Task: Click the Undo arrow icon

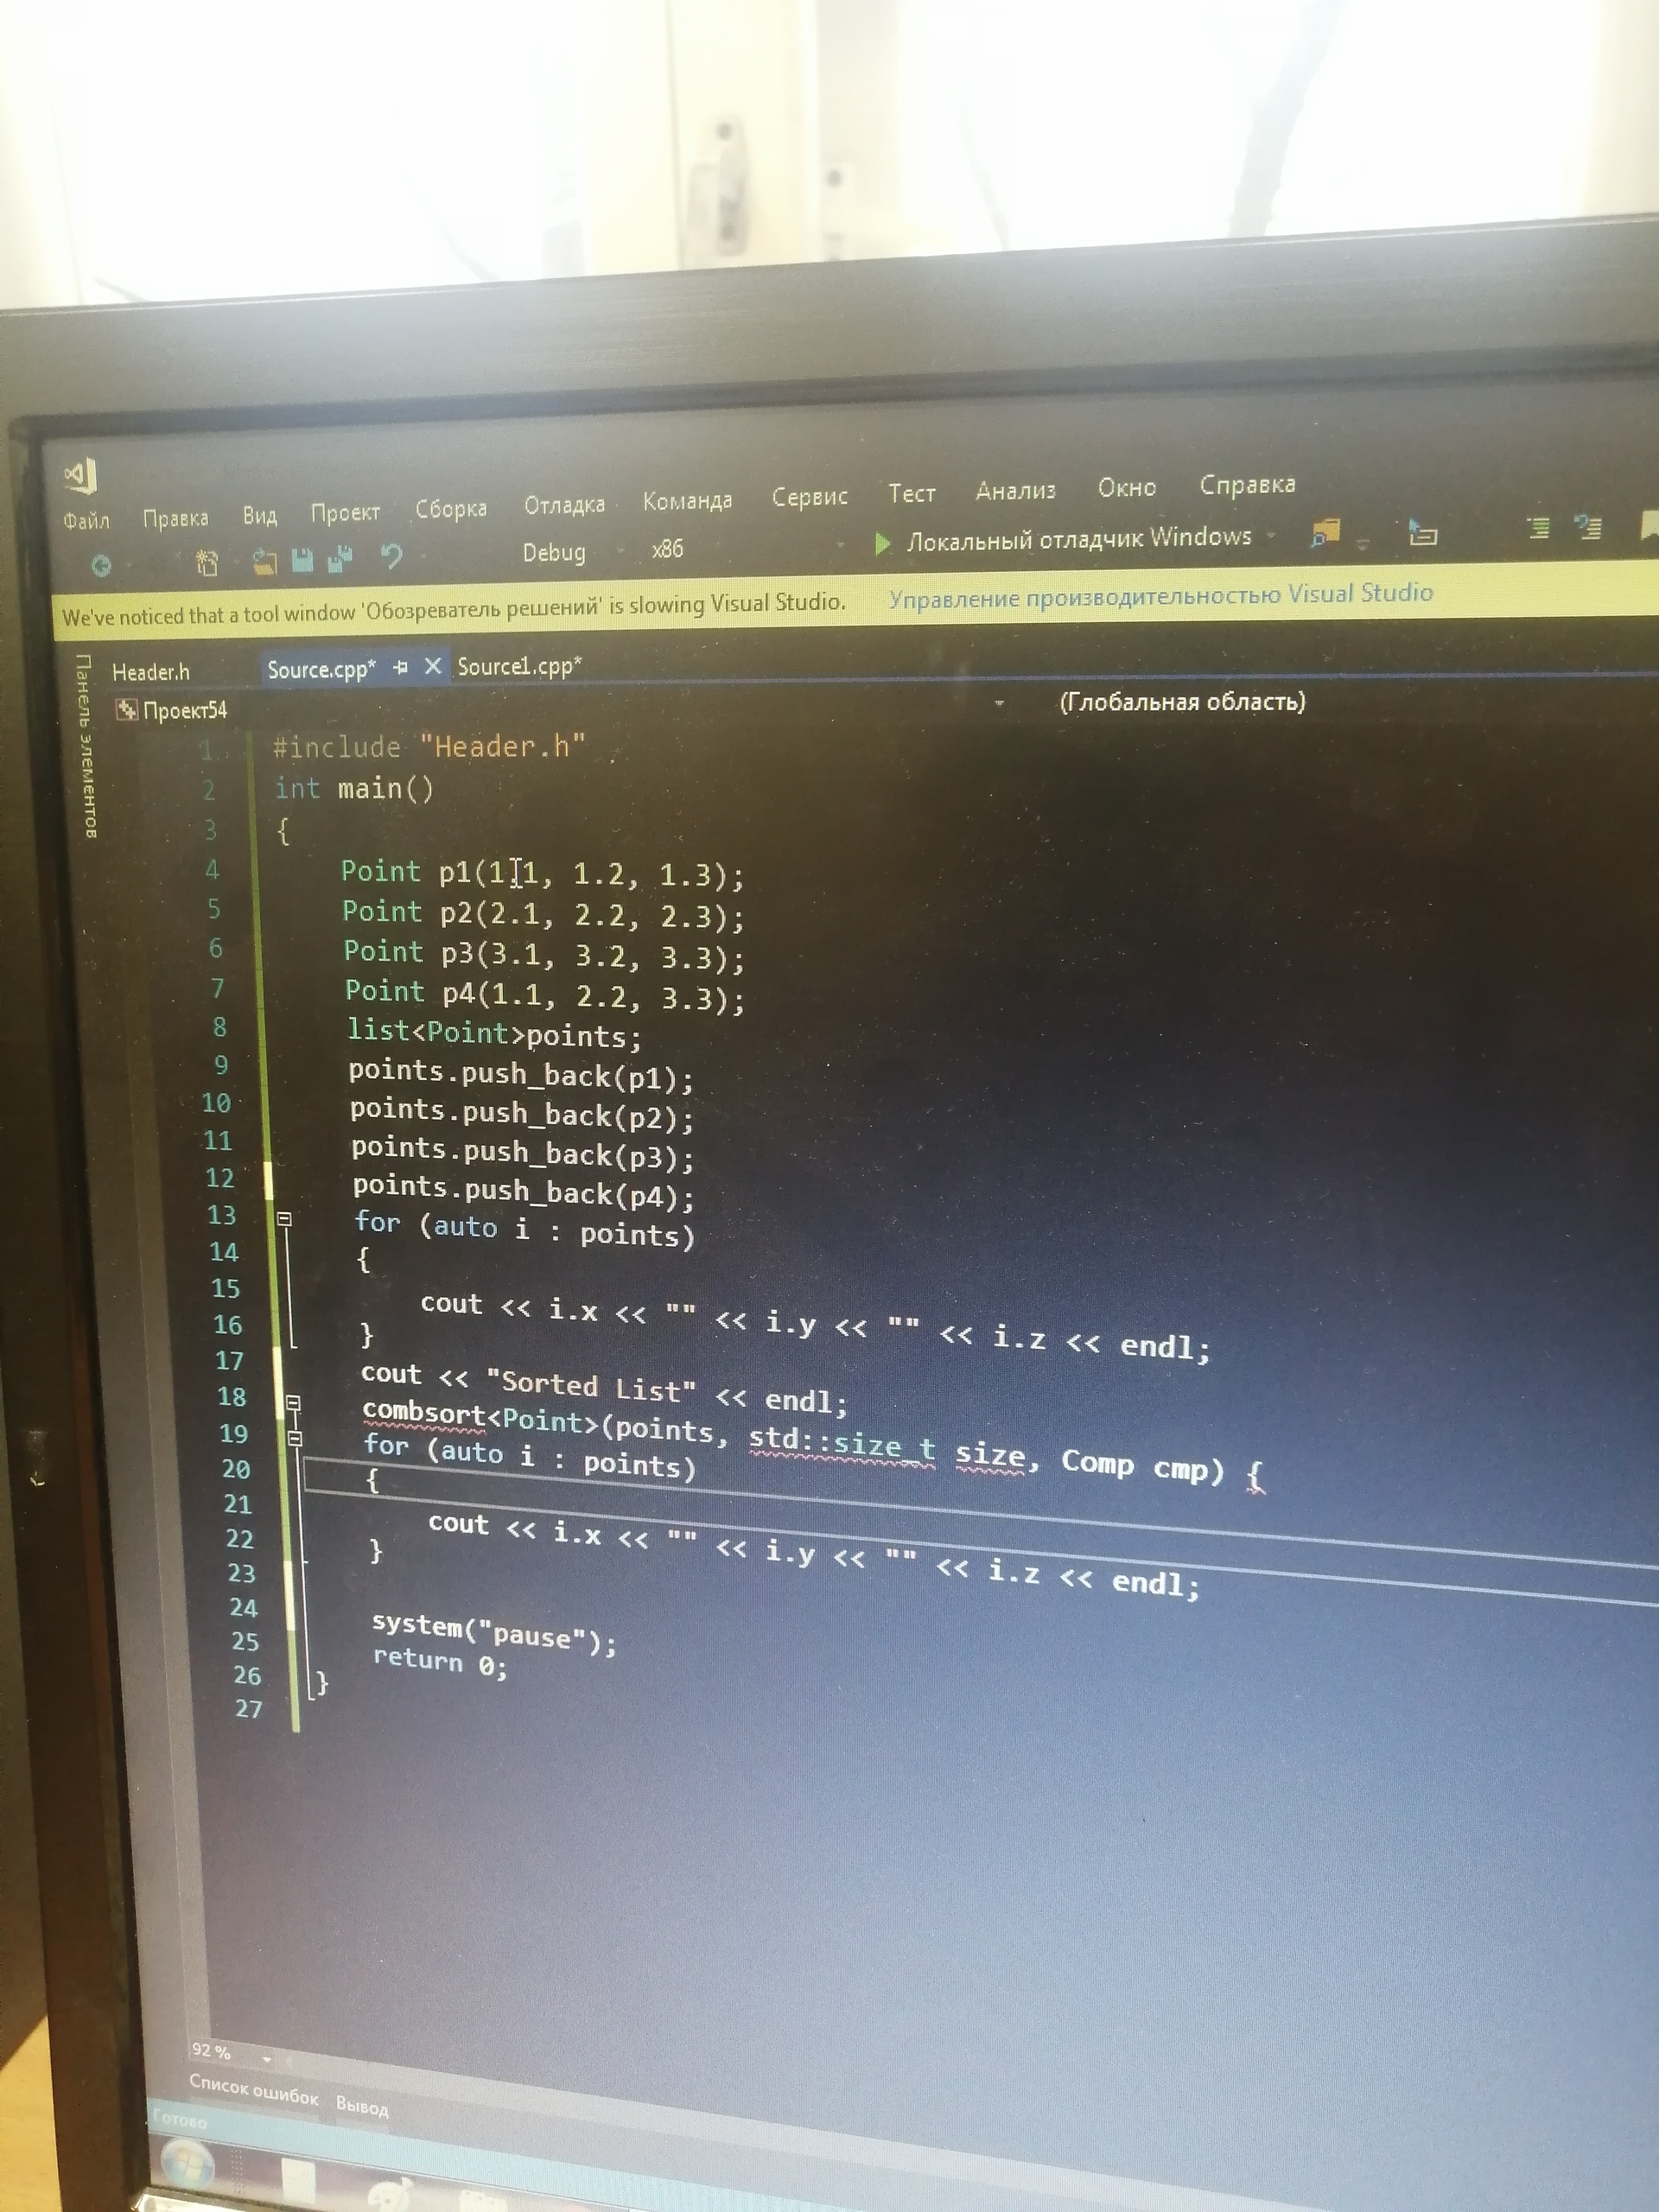Action: pos(392,556)
